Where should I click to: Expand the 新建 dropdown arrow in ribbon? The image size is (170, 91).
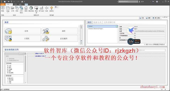(x=8, y=13)
